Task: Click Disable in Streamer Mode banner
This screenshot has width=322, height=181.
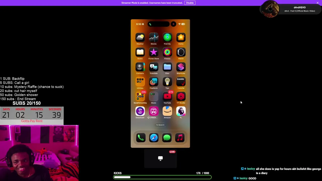Action: (190, 3)
